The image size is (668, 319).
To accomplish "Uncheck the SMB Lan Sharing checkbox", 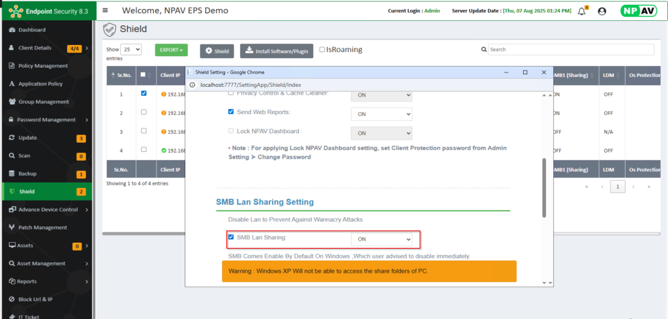I will tap(231, 237).
